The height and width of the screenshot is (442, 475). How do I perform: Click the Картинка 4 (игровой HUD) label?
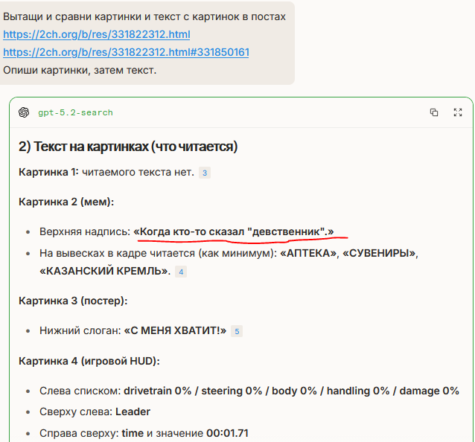click(89, 361)
